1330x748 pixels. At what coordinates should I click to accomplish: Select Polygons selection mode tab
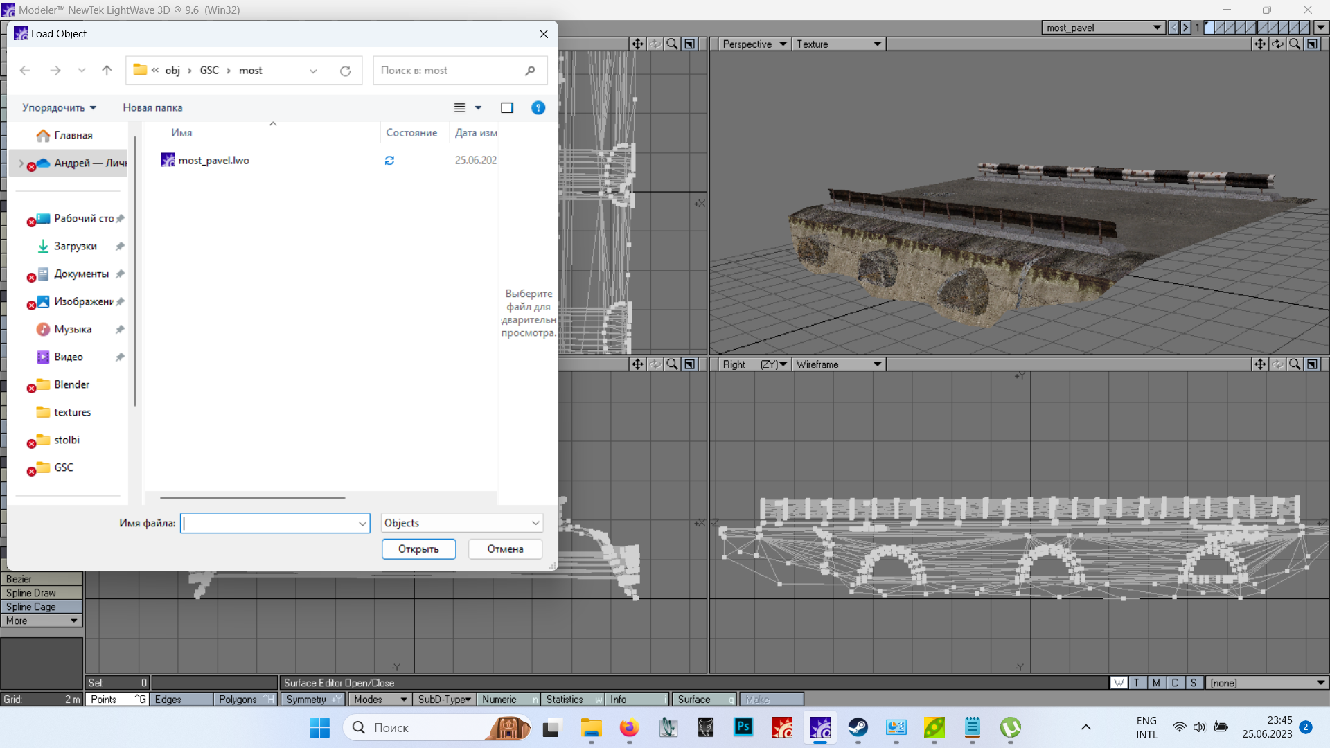click(x=238, y=700)
